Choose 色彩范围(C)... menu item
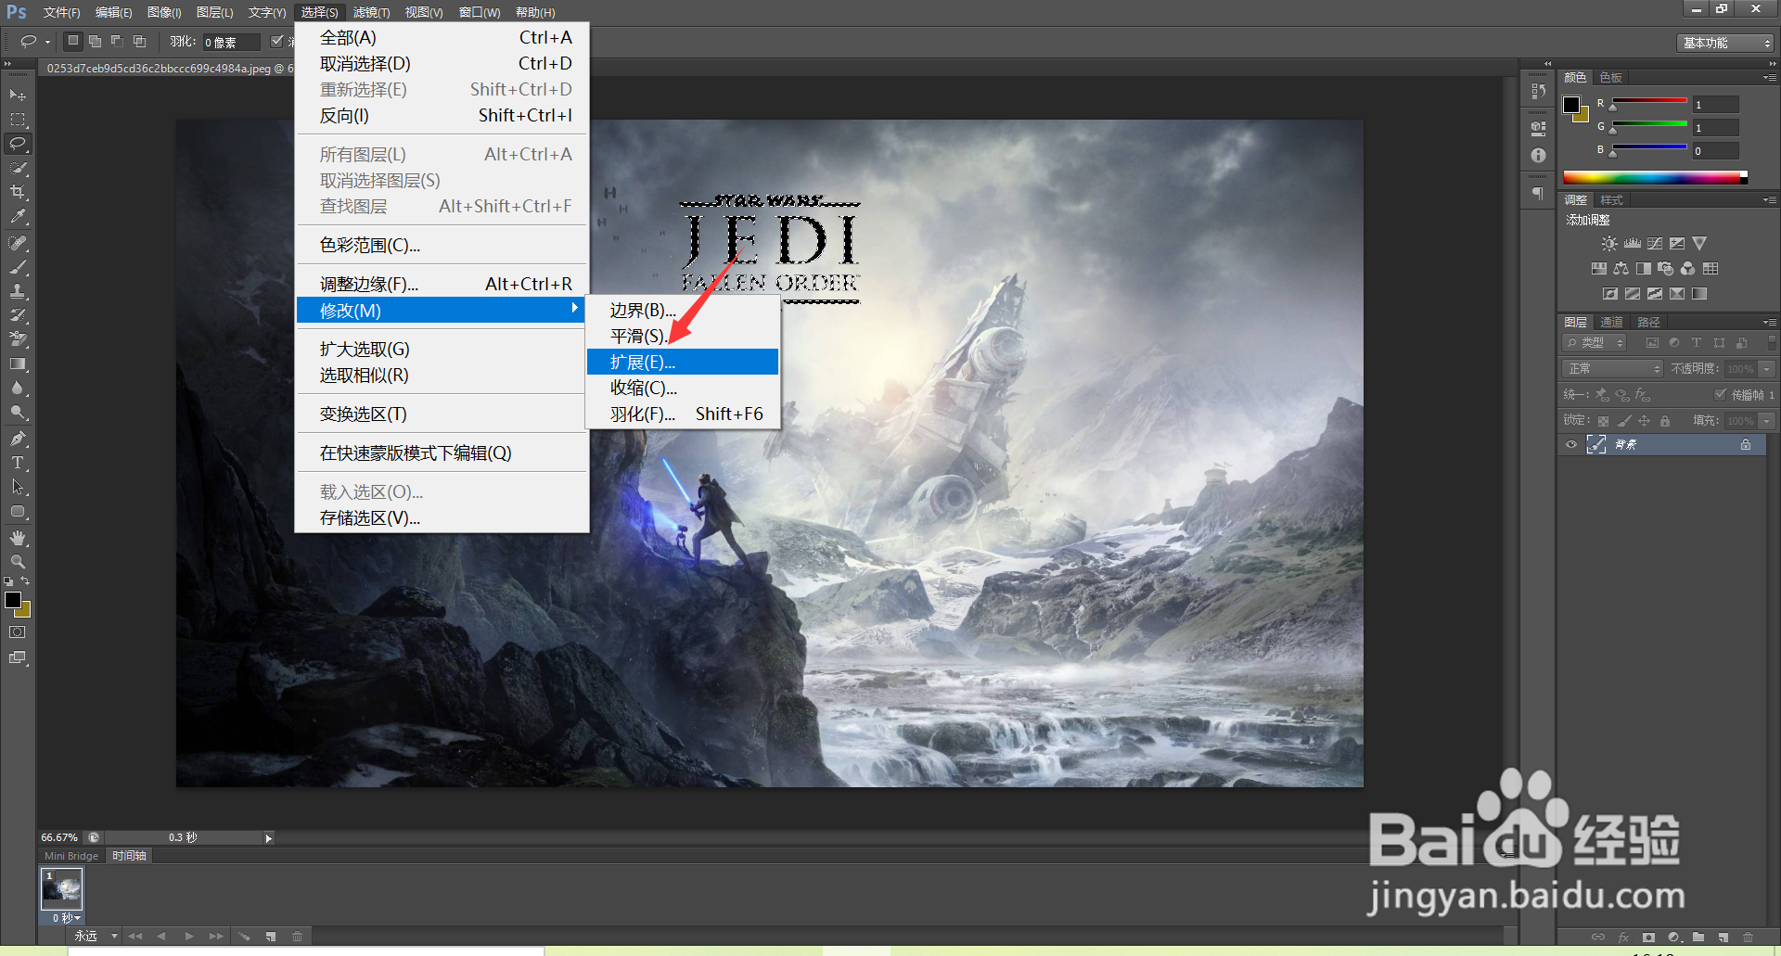Viewport: 1781px width, 956px height. (442, 245)
